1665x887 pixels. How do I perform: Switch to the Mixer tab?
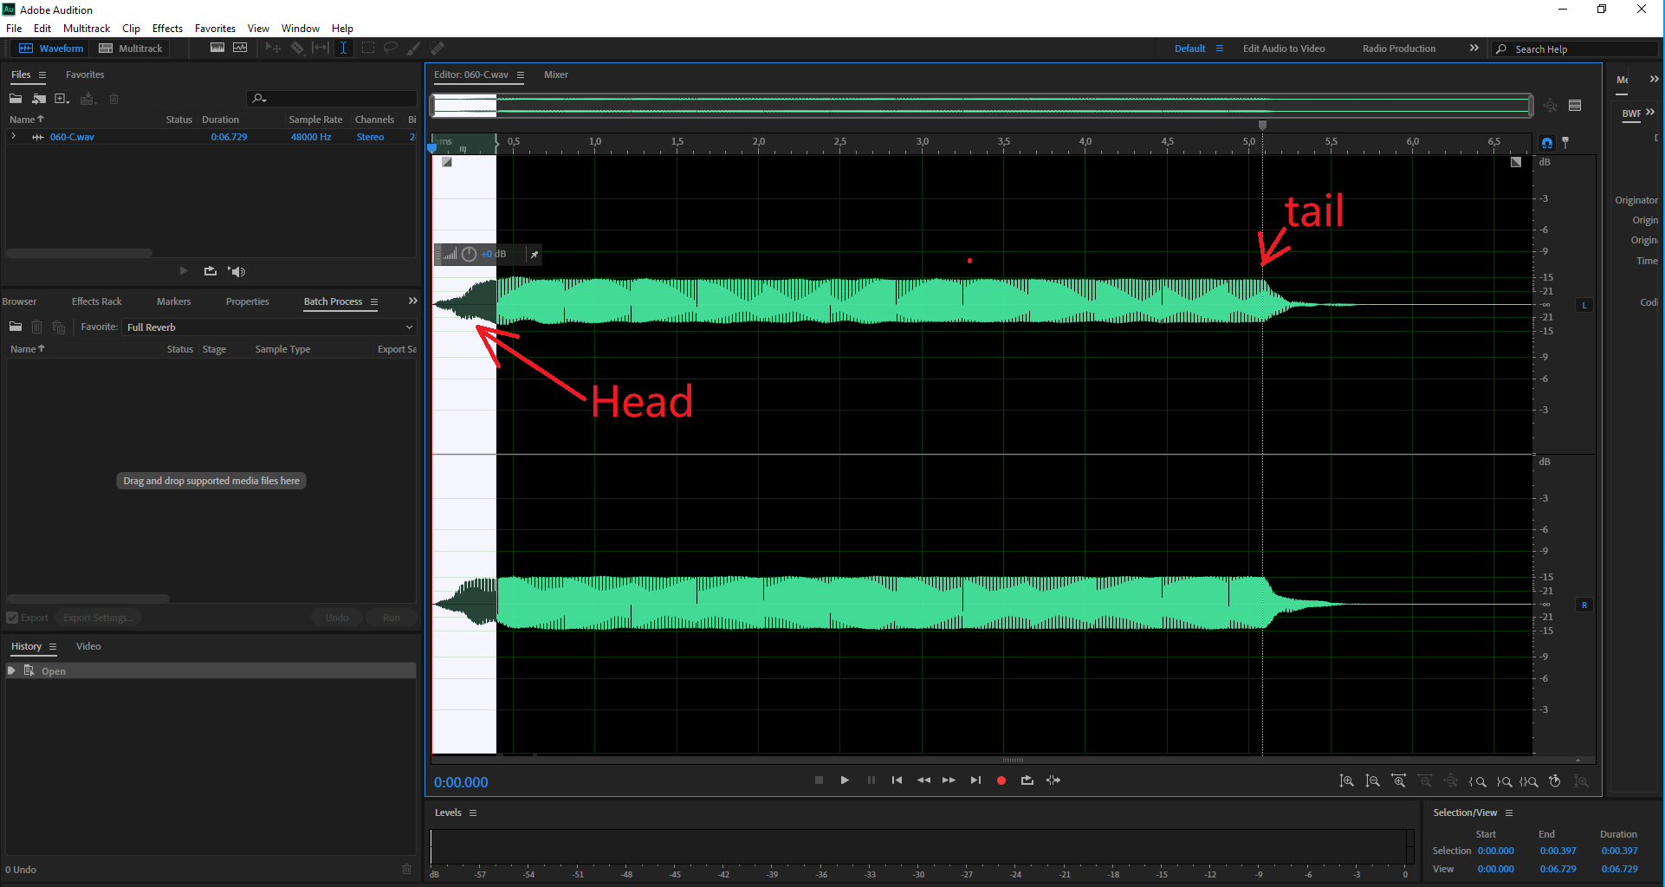pos(556,75)
